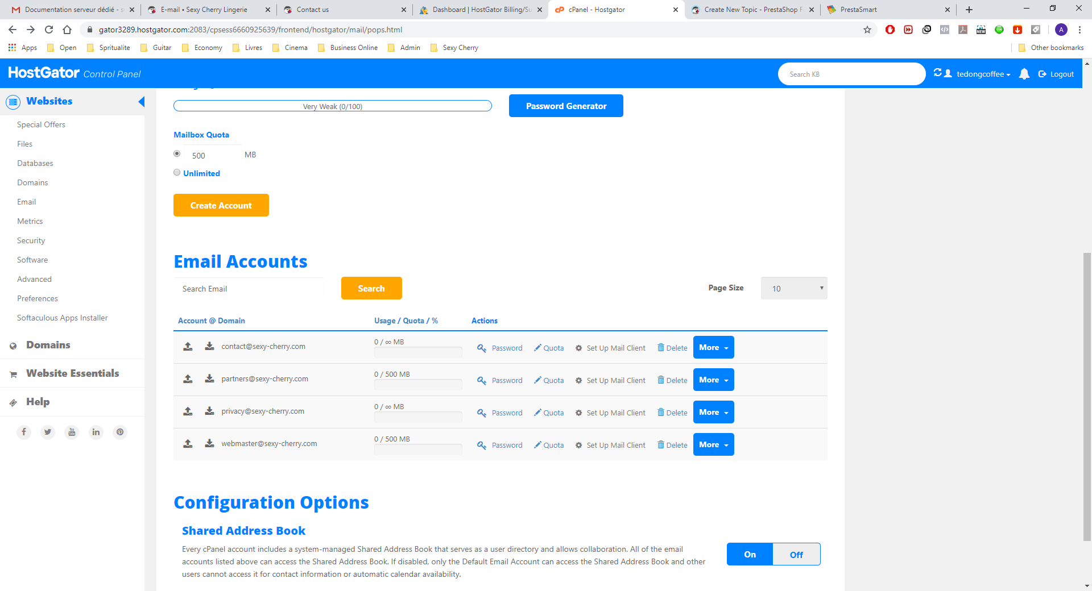Click Logout in the header
This screenshot has height=591, width=1092.
(x=1056, y=74)
